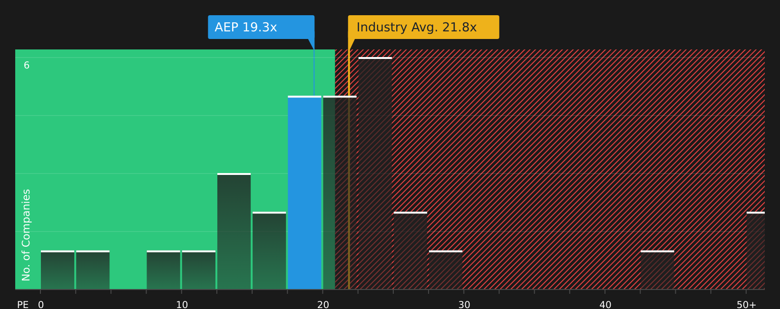The width and height of the screenshot is (780, 309).
Task: Click the bar between PE 15 and 17.5
Action: tap(269, 251)
